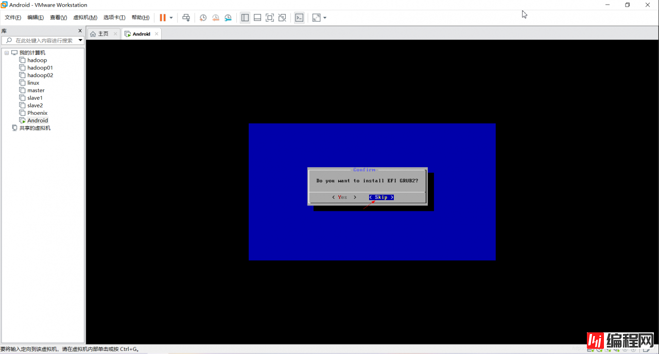Restore down the VMware Workstation window

pyautogui.click(x=628, y=5)
